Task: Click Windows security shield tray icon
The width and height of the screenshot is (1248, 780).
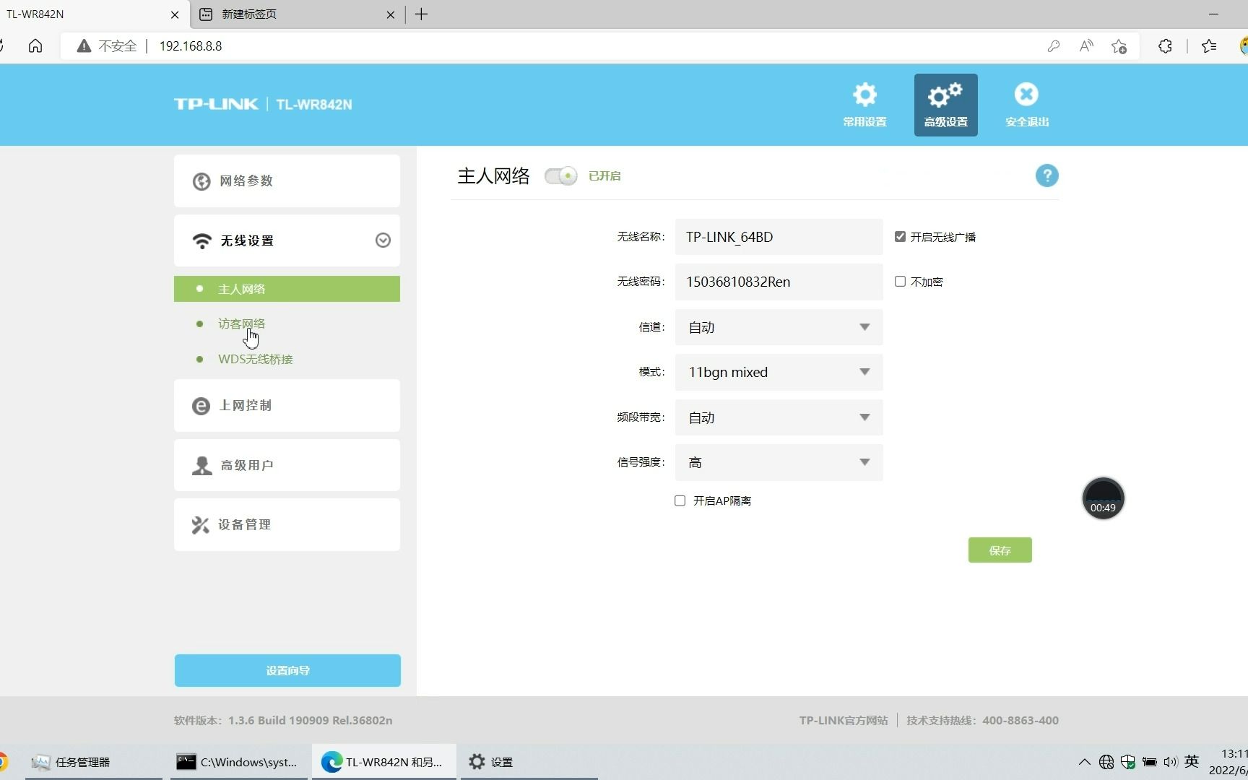Action: 1127,762
